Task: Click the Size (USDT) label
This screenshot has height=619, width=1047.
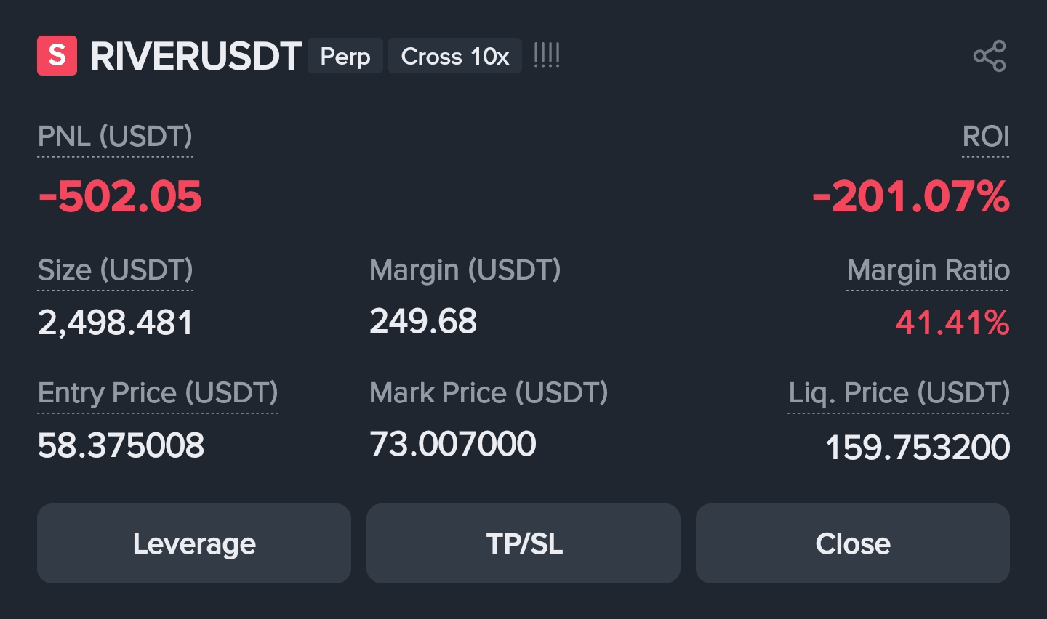Action: (x=115, y=270)
